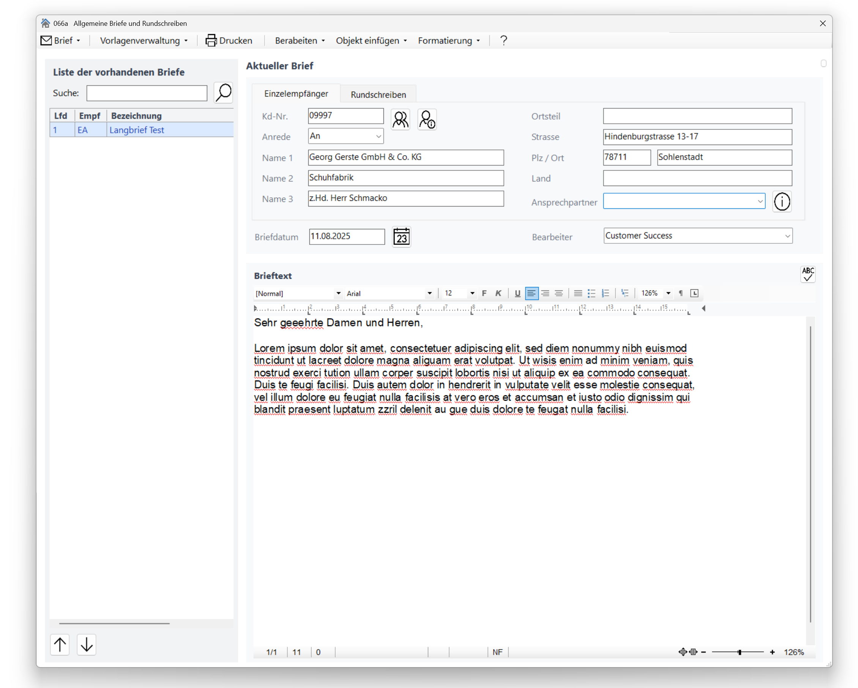Toggle underline formatting
The image size is (858, 688).
(x=517, y=293)
